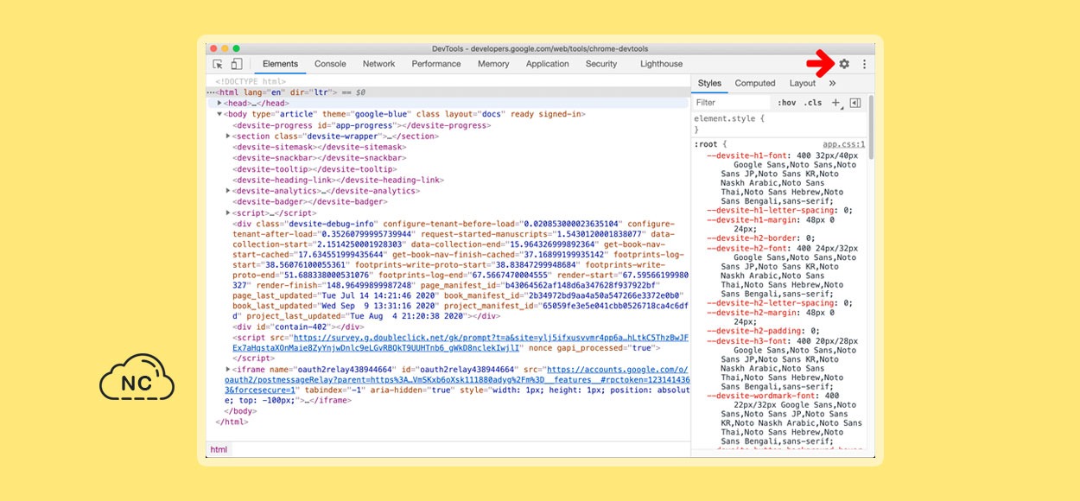Open the three-dot customize DevTools menu

click(x=864, y=64)
